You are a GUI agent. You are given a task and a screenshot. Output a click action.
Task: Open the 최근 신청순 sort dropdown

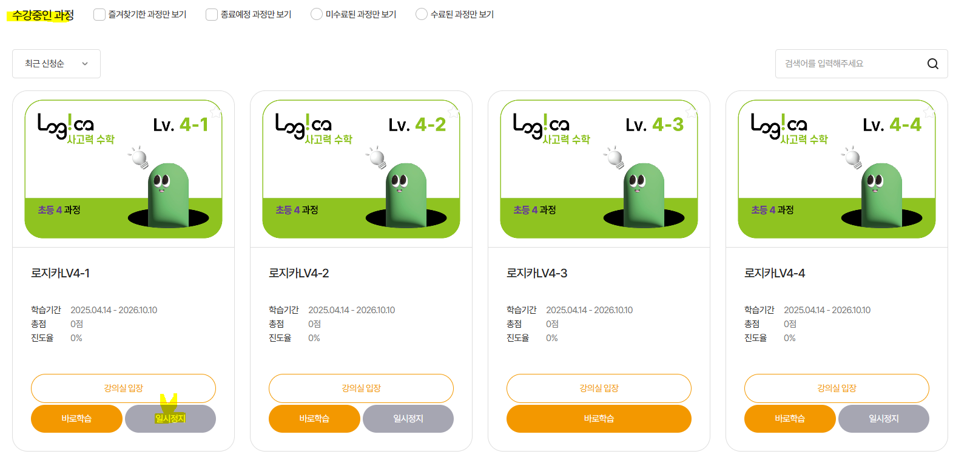click(56, 64)
